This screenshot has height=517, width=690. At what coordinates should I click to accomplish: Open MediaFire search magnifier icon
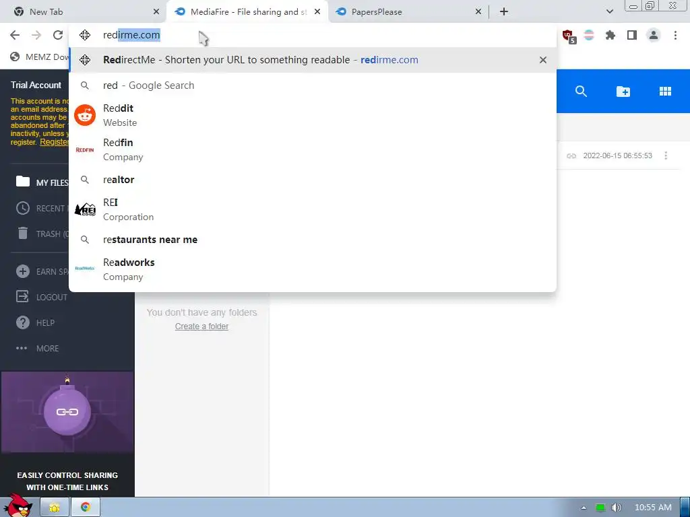(x=581, y=92)
